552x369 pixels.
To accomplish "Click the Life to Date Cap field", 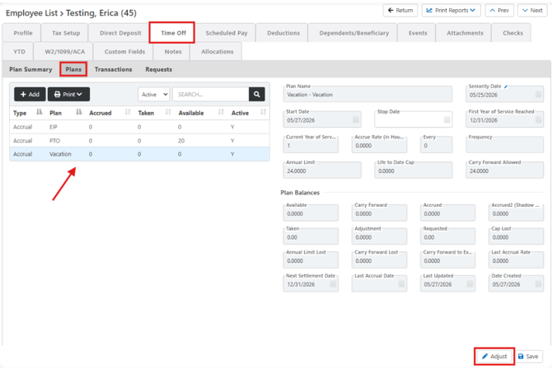I will [414, 170].
